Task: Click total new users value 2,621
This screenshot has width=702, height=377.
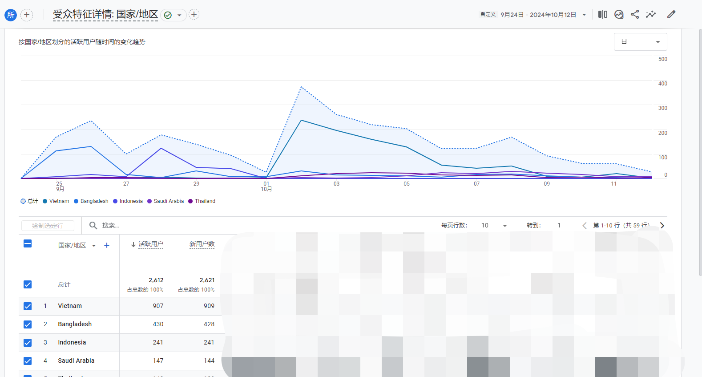Action: coord(207,280)
